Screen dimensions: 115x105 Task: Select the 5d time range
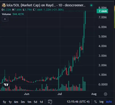35,102
